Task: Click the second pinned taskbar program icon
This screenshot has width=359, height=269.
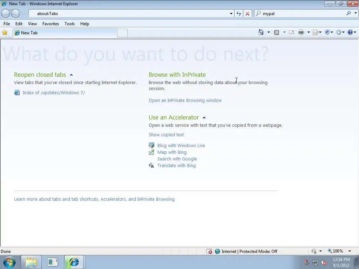Action: pyautogui.click(x=53, y=262)
